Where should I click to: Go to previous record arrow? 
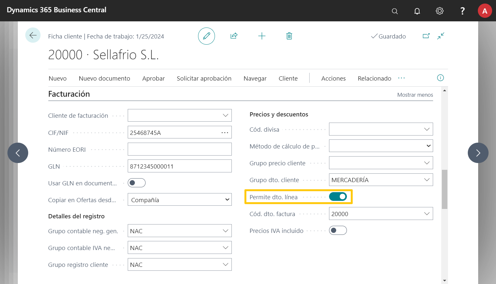(18, 153)
